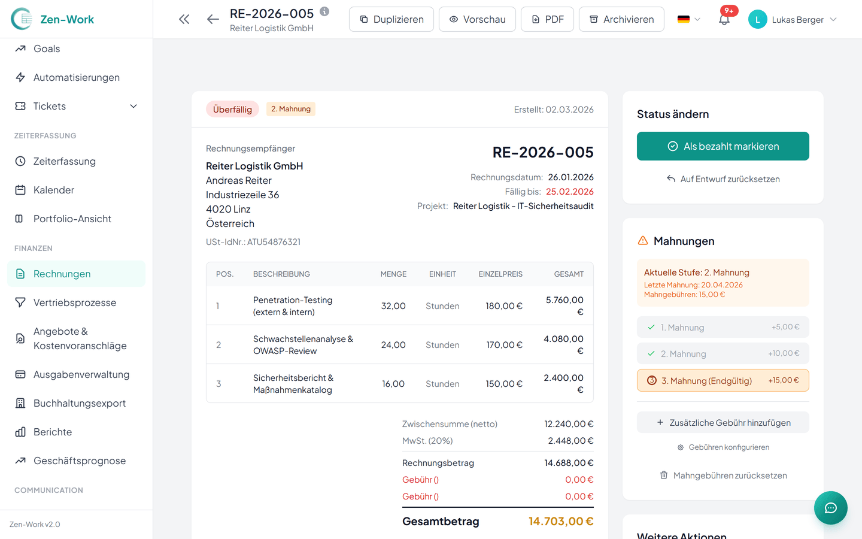Click Vorschau button
This screenshot has width=862, height=539.
pyautogui.click(x=477, y=19)
